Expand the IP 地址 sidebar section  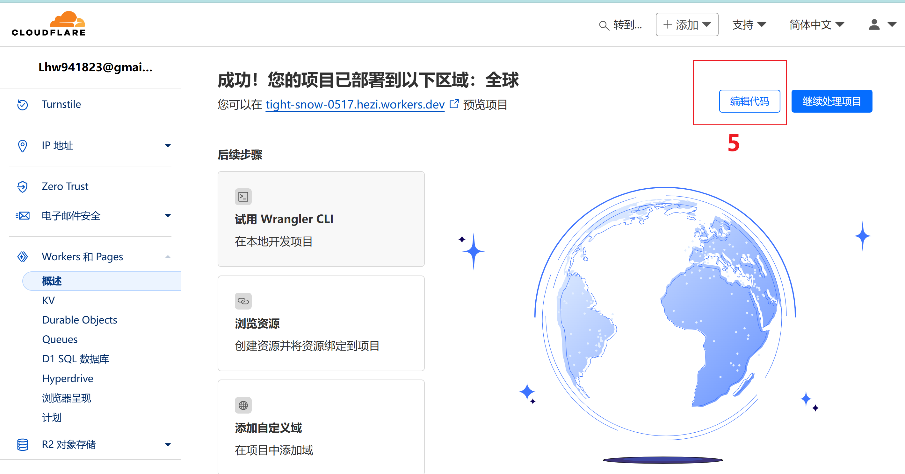[x=168, y=146]
